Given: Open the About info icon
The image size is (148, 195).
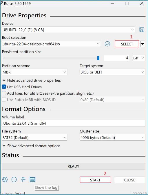Looking at the screenshot, I should point(14,180).
